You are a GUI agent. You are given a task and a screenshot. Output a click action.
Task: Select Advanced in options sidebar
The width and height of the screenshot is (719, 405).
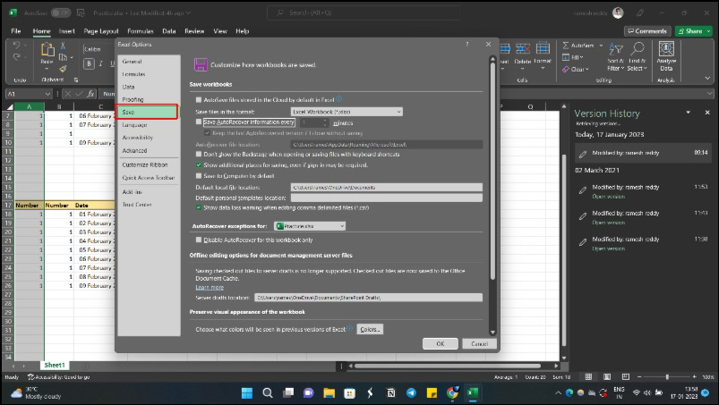tap(135, 151)
